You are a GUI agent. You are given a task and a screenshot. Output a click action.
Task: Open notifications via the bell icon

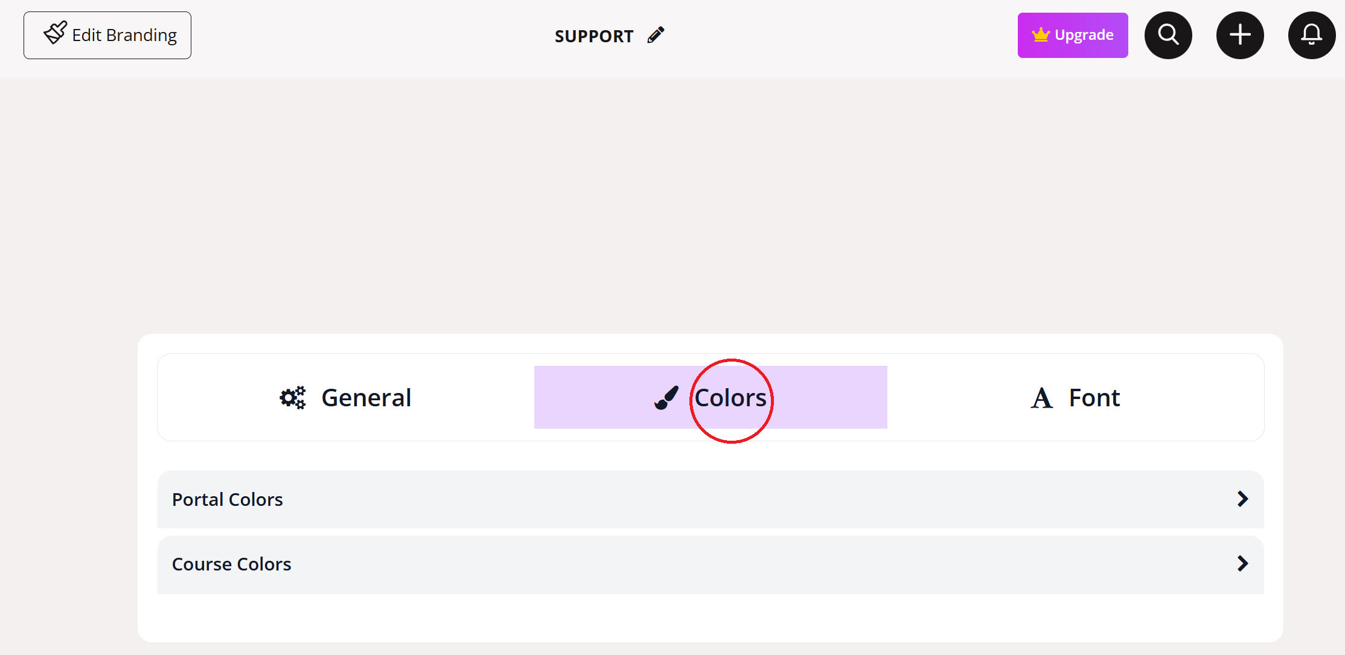tap(1311, 35)
